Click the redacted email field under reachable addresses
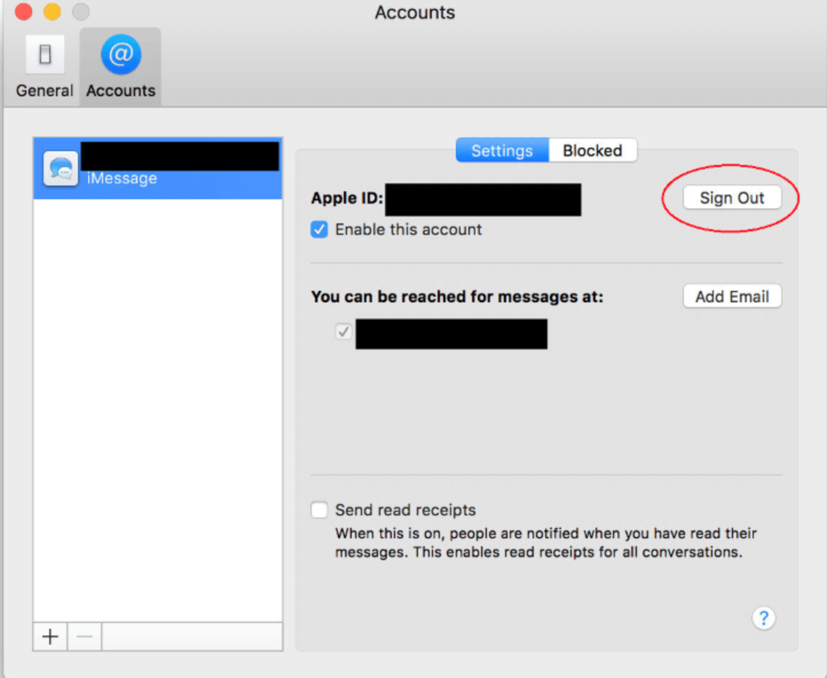This screenshot has width=827, height=678. pyautogui.click(x=451, y=334)
